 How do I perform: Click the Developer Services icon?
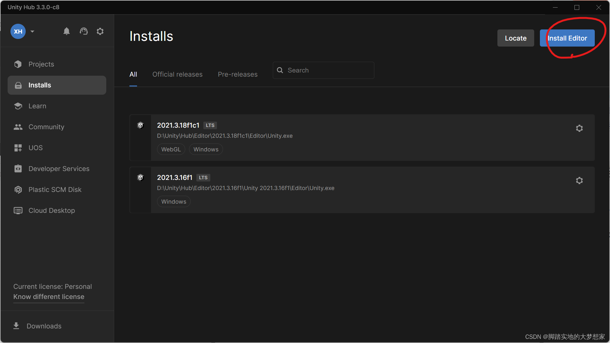pos(18,169)
